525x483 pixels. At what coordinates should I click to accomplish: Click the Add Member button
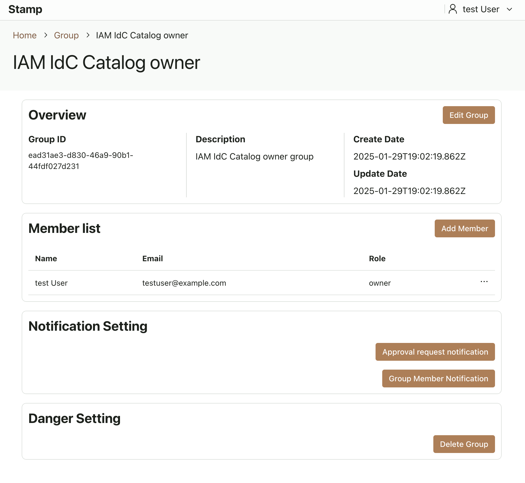pos(465,228)
